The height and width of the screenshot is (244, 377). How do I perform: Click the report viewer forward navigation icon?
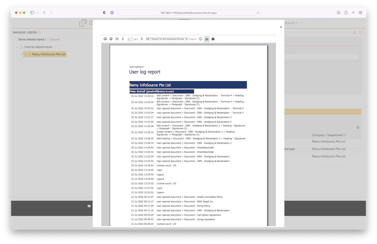point(111,39)
